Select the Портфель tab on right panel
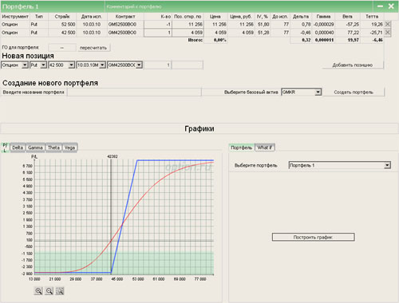 242,148
